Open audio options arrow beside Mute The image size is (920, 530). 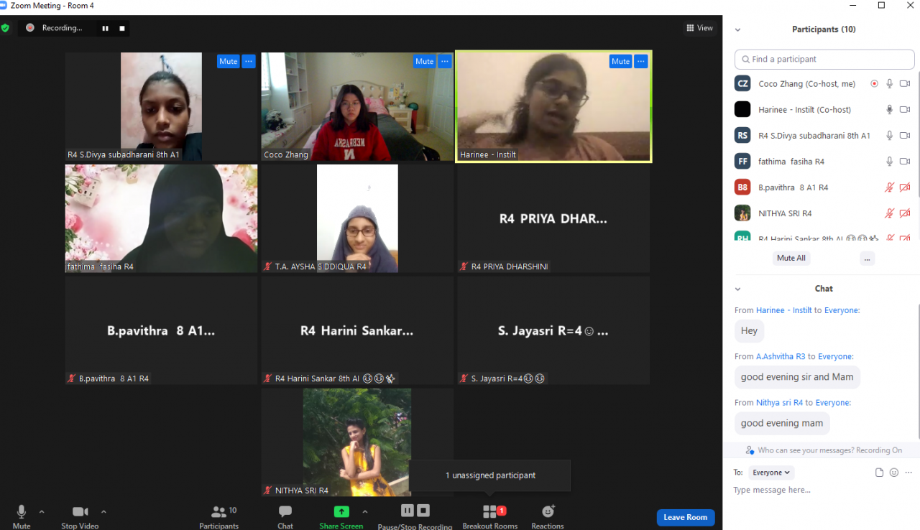(x=42, y=512)
